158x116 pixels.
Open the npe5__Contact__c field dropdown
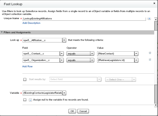click(x=62, y=53)
